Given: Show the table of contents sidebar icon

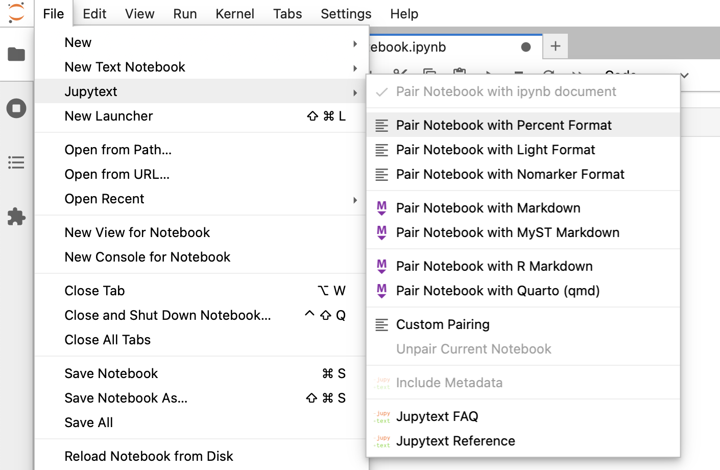Looking at the screenshot, I should [16, 163].
